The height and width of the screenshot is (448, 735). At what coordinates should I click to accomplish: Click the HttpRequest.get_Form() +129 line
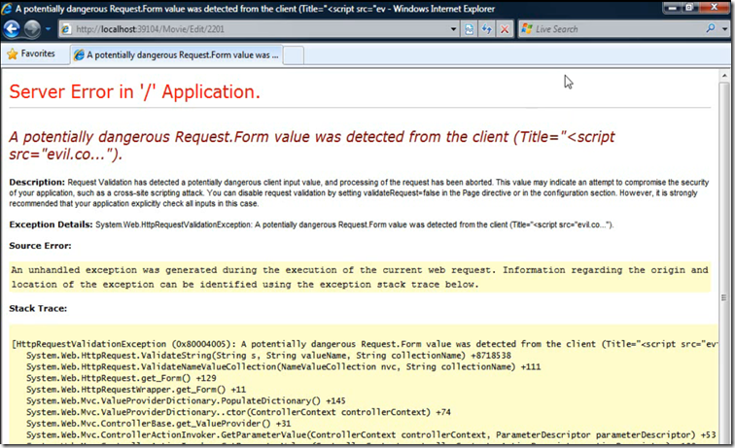point(122,378)
